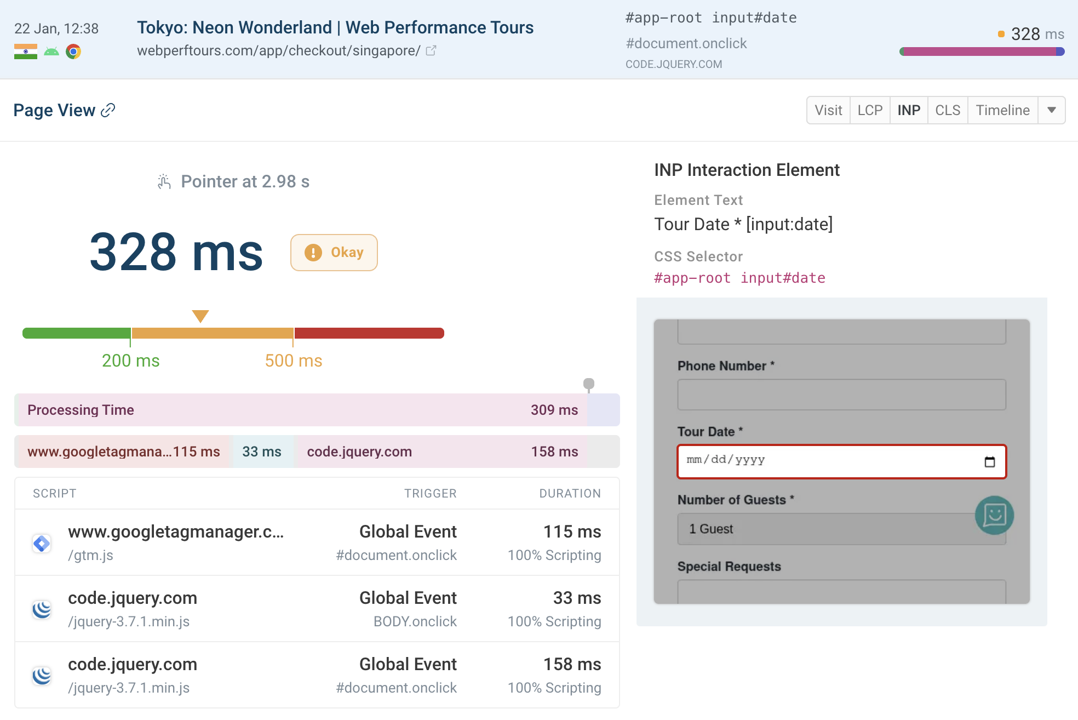
Task: Click the Chrome browser icon
Action: pyautogui.click(x=73, y=52)
